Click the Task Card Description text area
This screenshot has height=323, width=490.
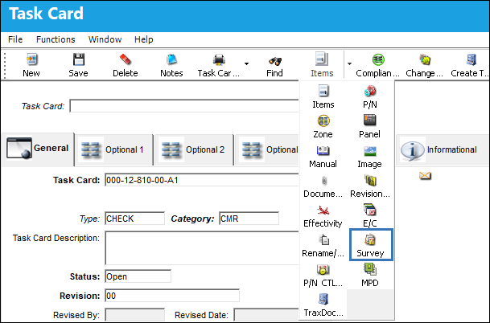(202, 248)
